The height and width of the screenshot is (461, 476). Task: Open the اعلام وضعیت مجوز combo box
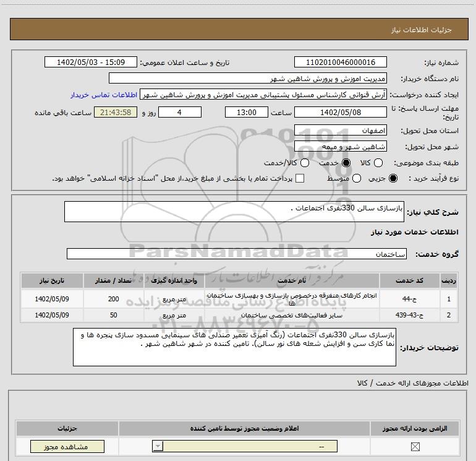(245, 446)
